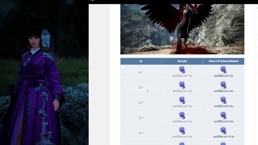Click the round 2 item text ending in '4 ชิ้น'
The image size is (258, 145).
223,91
